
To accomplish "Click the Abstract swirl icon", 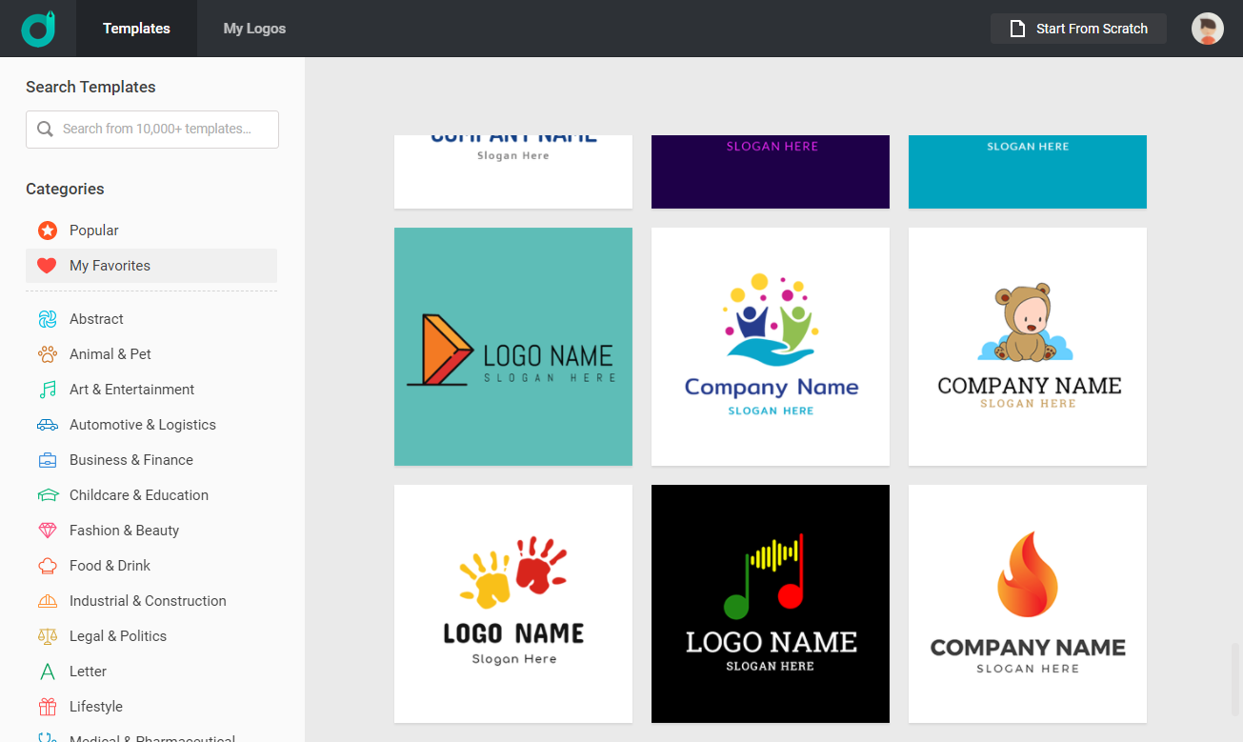I will [x=48, y=319].
